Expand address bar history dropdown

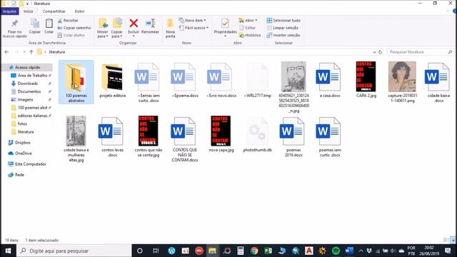tap(374, 52)
